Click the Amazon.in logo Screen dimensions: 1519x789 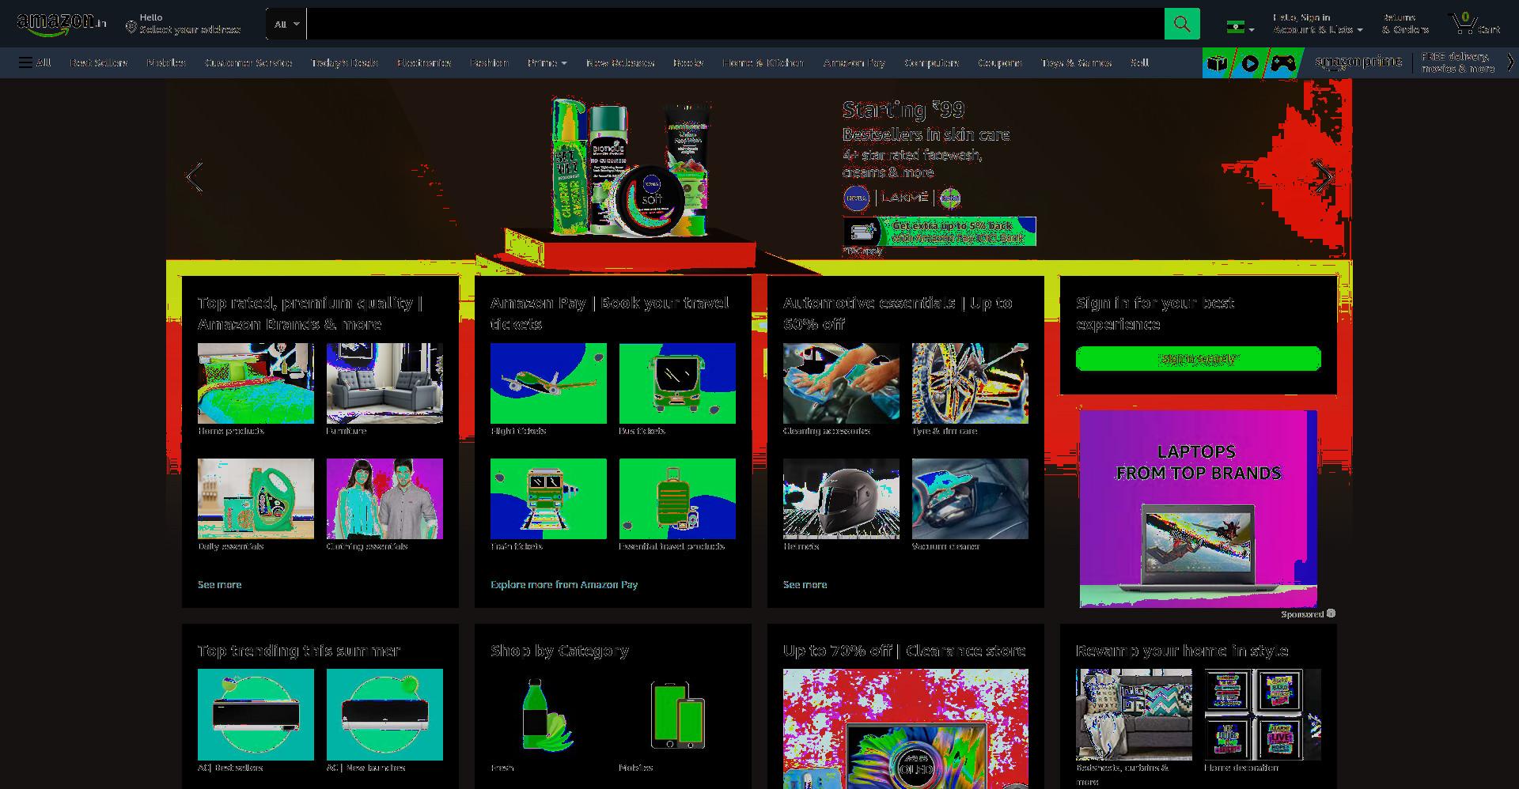point(61,24)
